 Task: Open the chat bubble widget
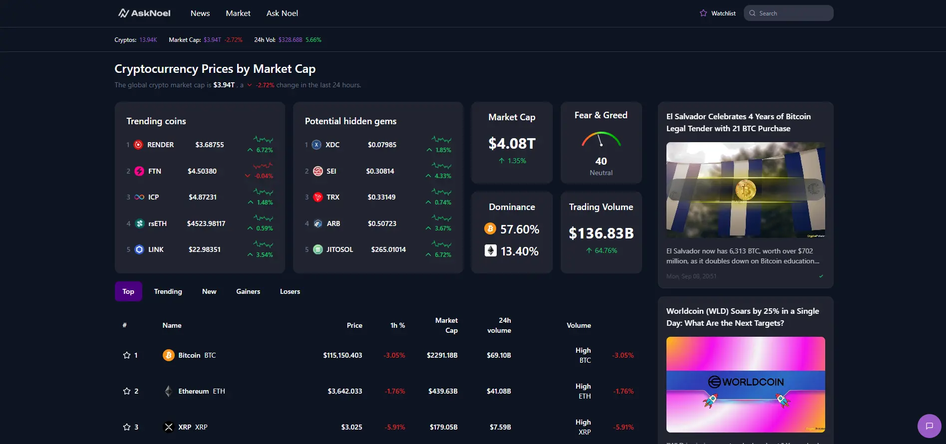point(929,426)
